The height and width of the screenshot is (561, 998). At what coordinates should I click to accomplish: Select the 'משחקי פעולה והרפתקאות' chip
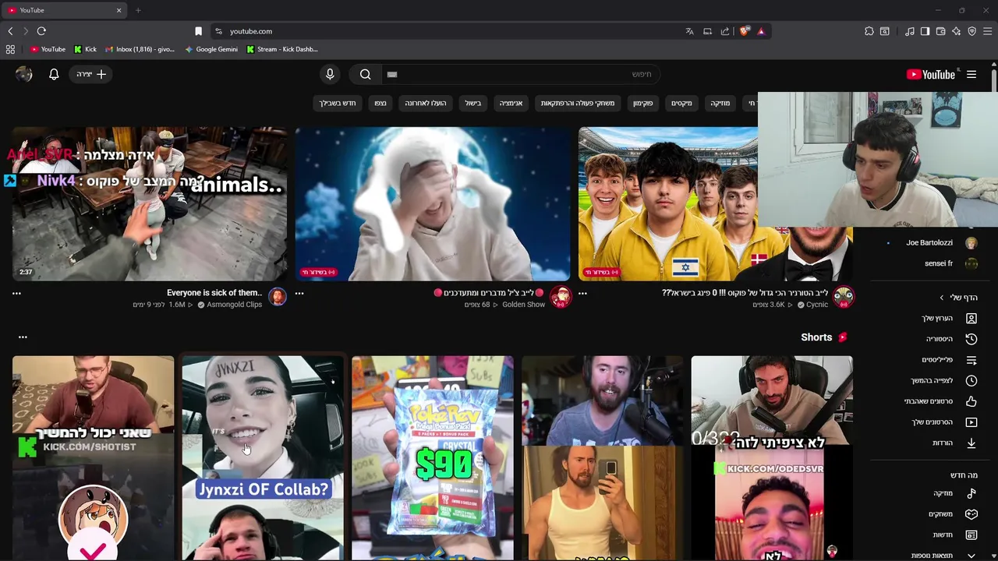coord(578,103)
